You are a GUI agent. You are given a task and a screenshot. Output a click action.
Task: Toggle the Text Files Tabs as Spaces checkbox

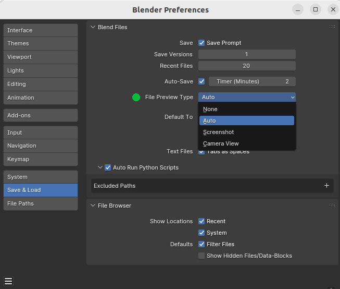tap(202, 152)
